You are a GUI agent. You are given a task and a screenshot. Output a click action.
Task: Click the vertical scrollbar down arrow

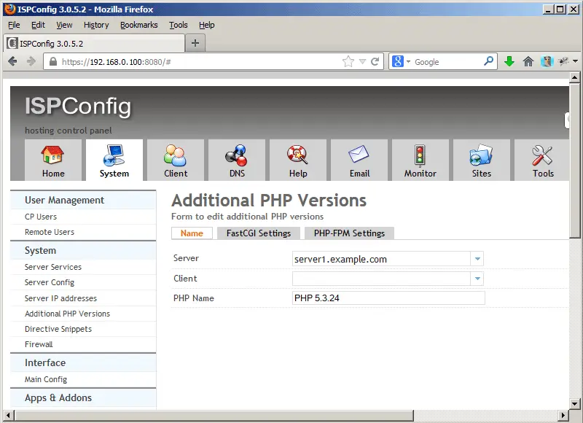(x=574, y=403)
